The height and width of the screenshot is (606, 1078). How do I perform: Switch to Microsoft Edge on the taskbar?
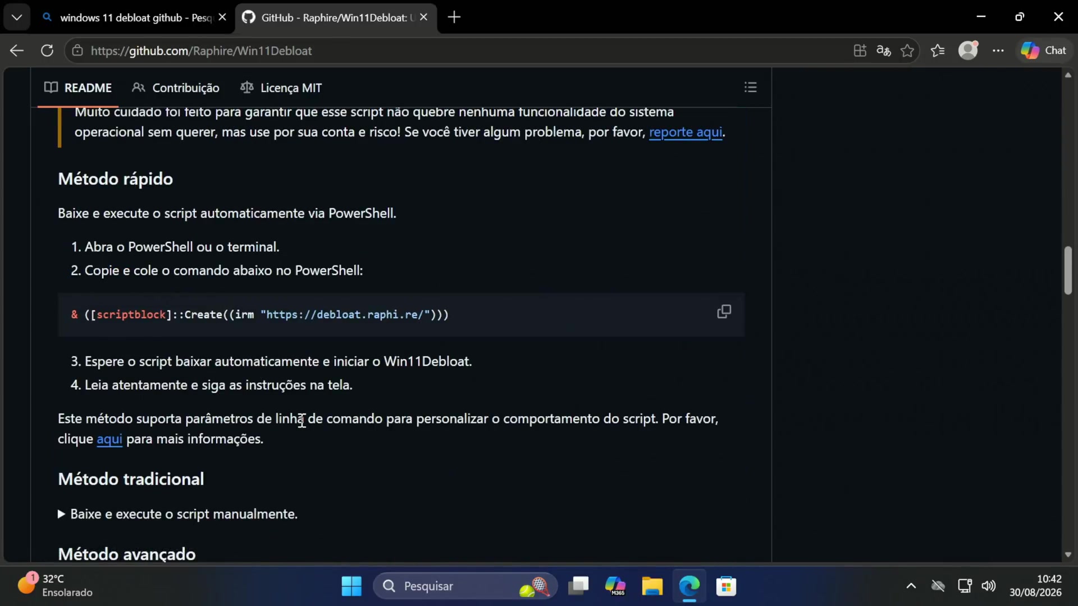coord(689,586)
